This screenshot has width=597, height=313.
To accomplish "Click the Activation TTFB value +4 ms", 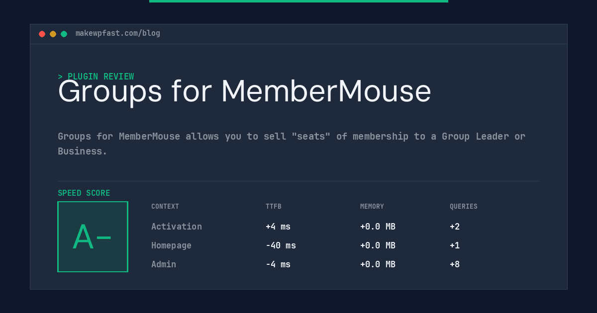I will click(278, 227).
